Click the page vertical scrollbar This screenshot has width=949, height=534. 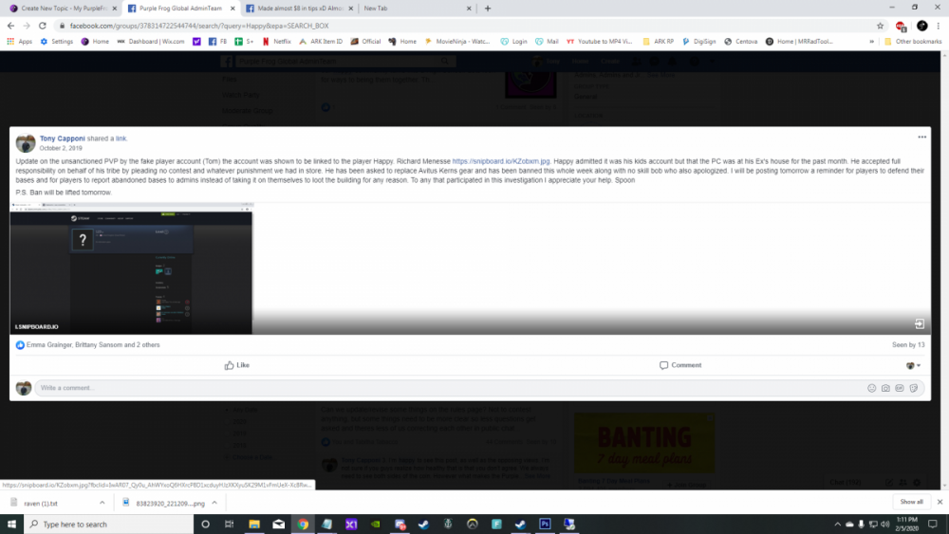[x=945, y=270]
